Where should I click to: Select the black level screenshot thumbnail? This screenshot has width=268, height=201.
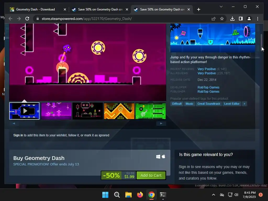tap(88, 111)
